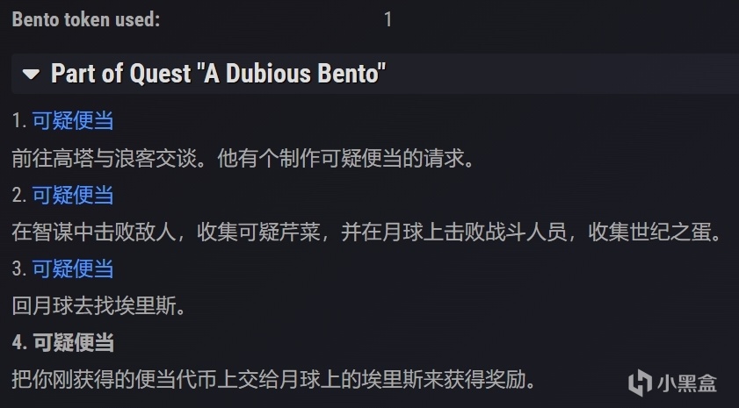Viewport: 739px width, 408px height.
Task: Click the list number "2." before the second link
Action: tap(19, 195)
